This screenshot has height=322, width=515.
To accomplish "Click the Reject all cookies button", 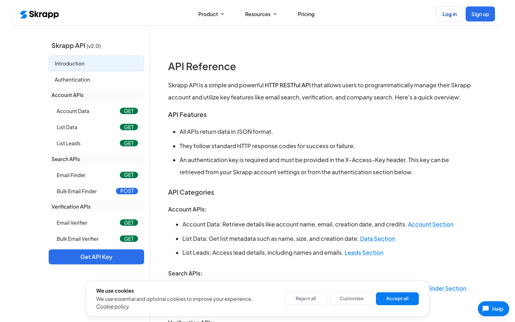I will click(306, 299).
